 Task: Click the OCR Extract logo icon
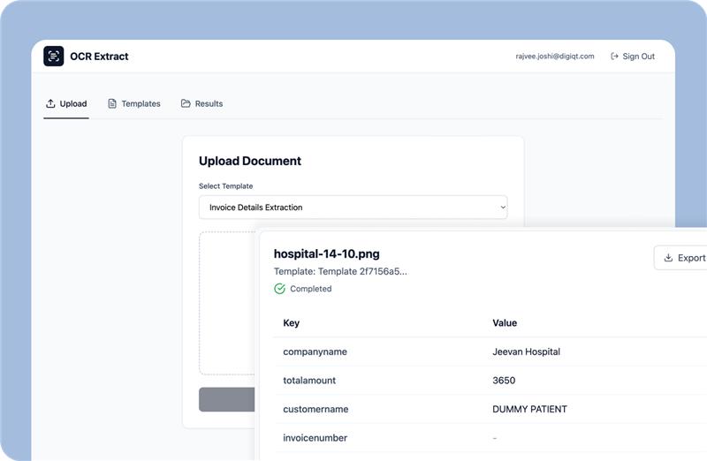click(x=54, y=57)
